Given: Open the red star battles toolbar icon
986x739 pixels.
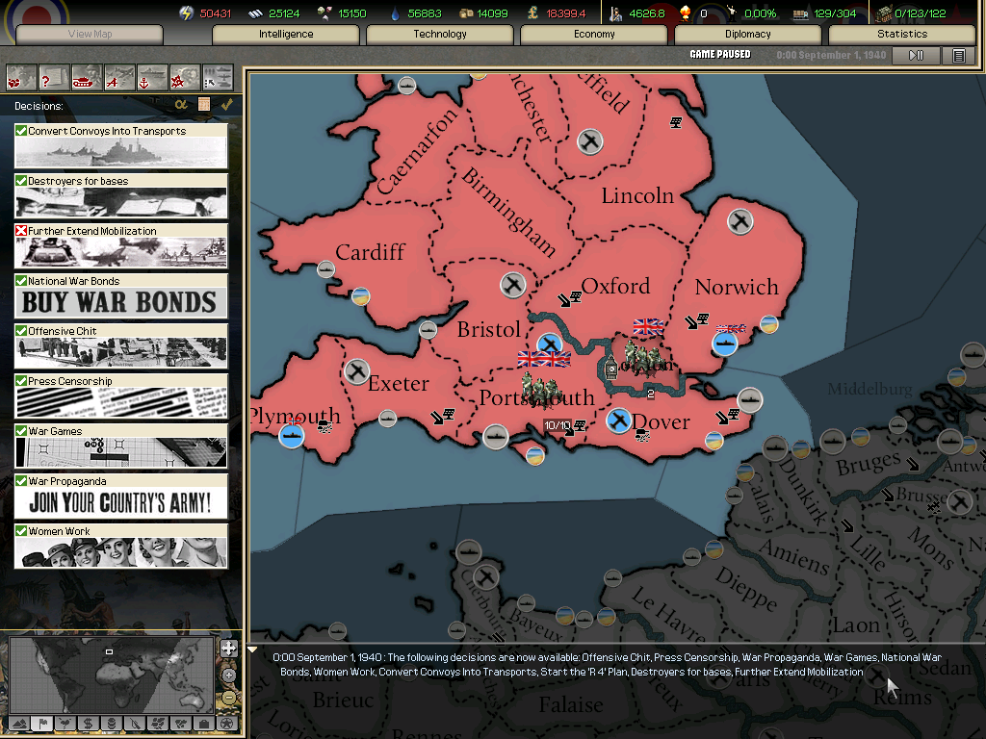Looking at the screenshot, I should (x=184, y=79).
